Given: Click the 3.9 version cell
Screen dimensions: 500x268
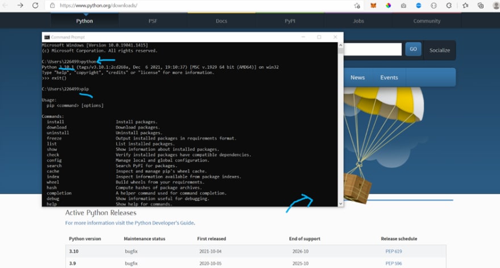Looking at the screenshot, I should 72,263.
